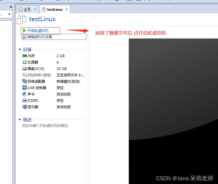The image size is (218, 184).
Task: Collapse the 设备 section
Action: pyautogui.click(x=20, y=49)
